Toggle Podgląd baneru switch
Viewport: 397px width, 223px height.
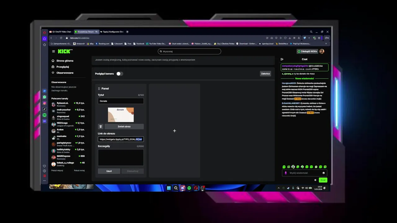pos(120,74)
